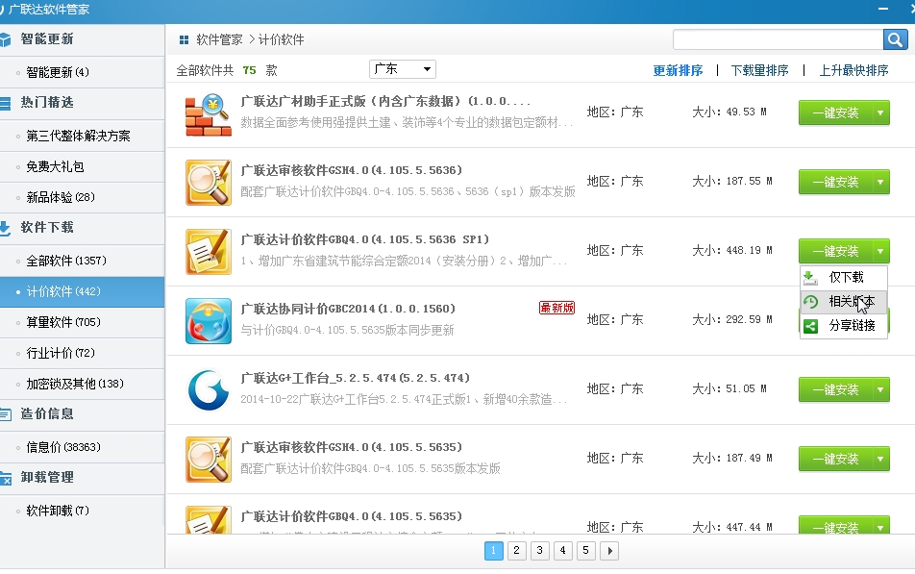Screen dimensions: 915x574
Task: Go to page 4
Action: coord(562,551)
